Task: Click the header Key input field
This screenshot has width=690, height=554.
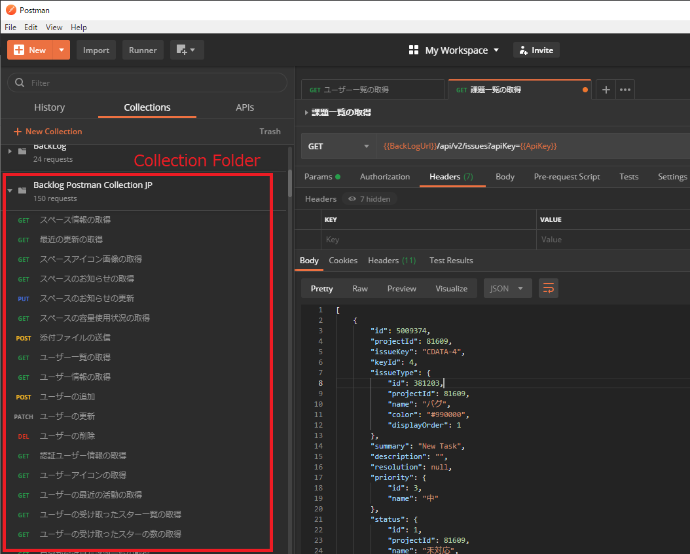Action: coord(429,240)
